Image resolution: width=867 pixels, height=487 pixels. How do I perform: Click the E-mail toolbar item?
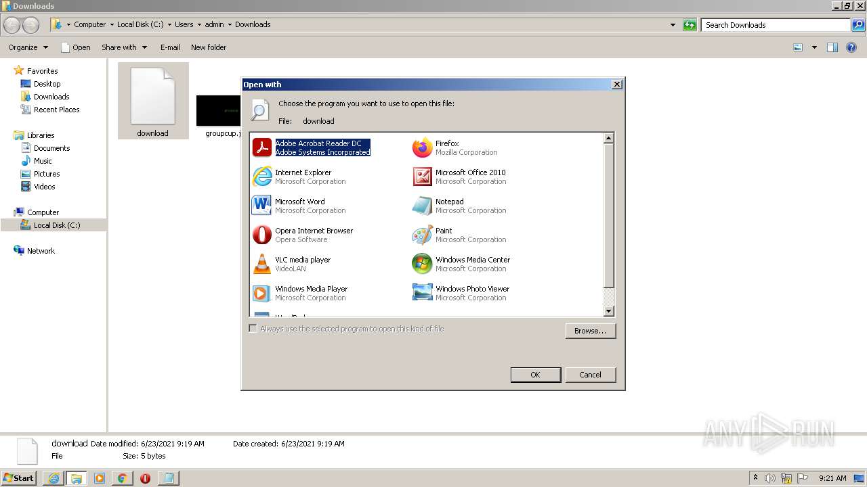(170, 47)
